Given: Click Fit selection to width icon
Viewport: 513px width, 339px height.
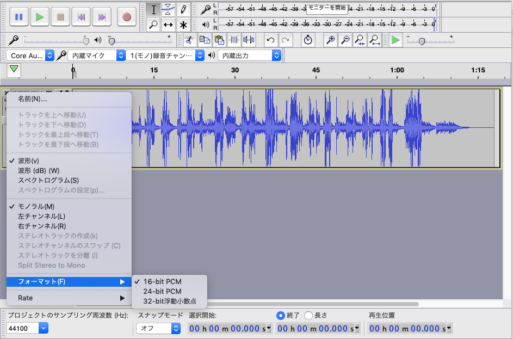Looking at the screenshot, I should 360,40.
